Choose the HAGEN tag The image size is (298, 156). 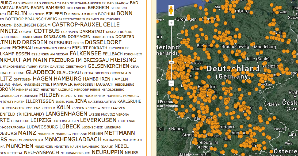pyautogui.click(x=42, y=79)
